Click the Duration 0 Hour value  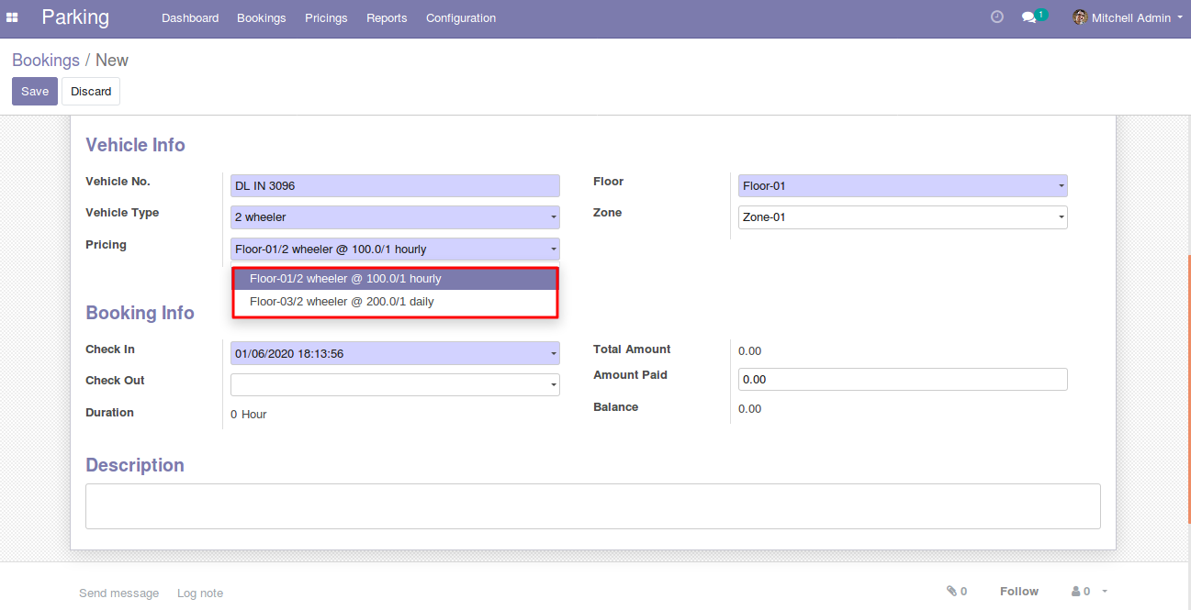pyautogui.click(x=249, y=414)
